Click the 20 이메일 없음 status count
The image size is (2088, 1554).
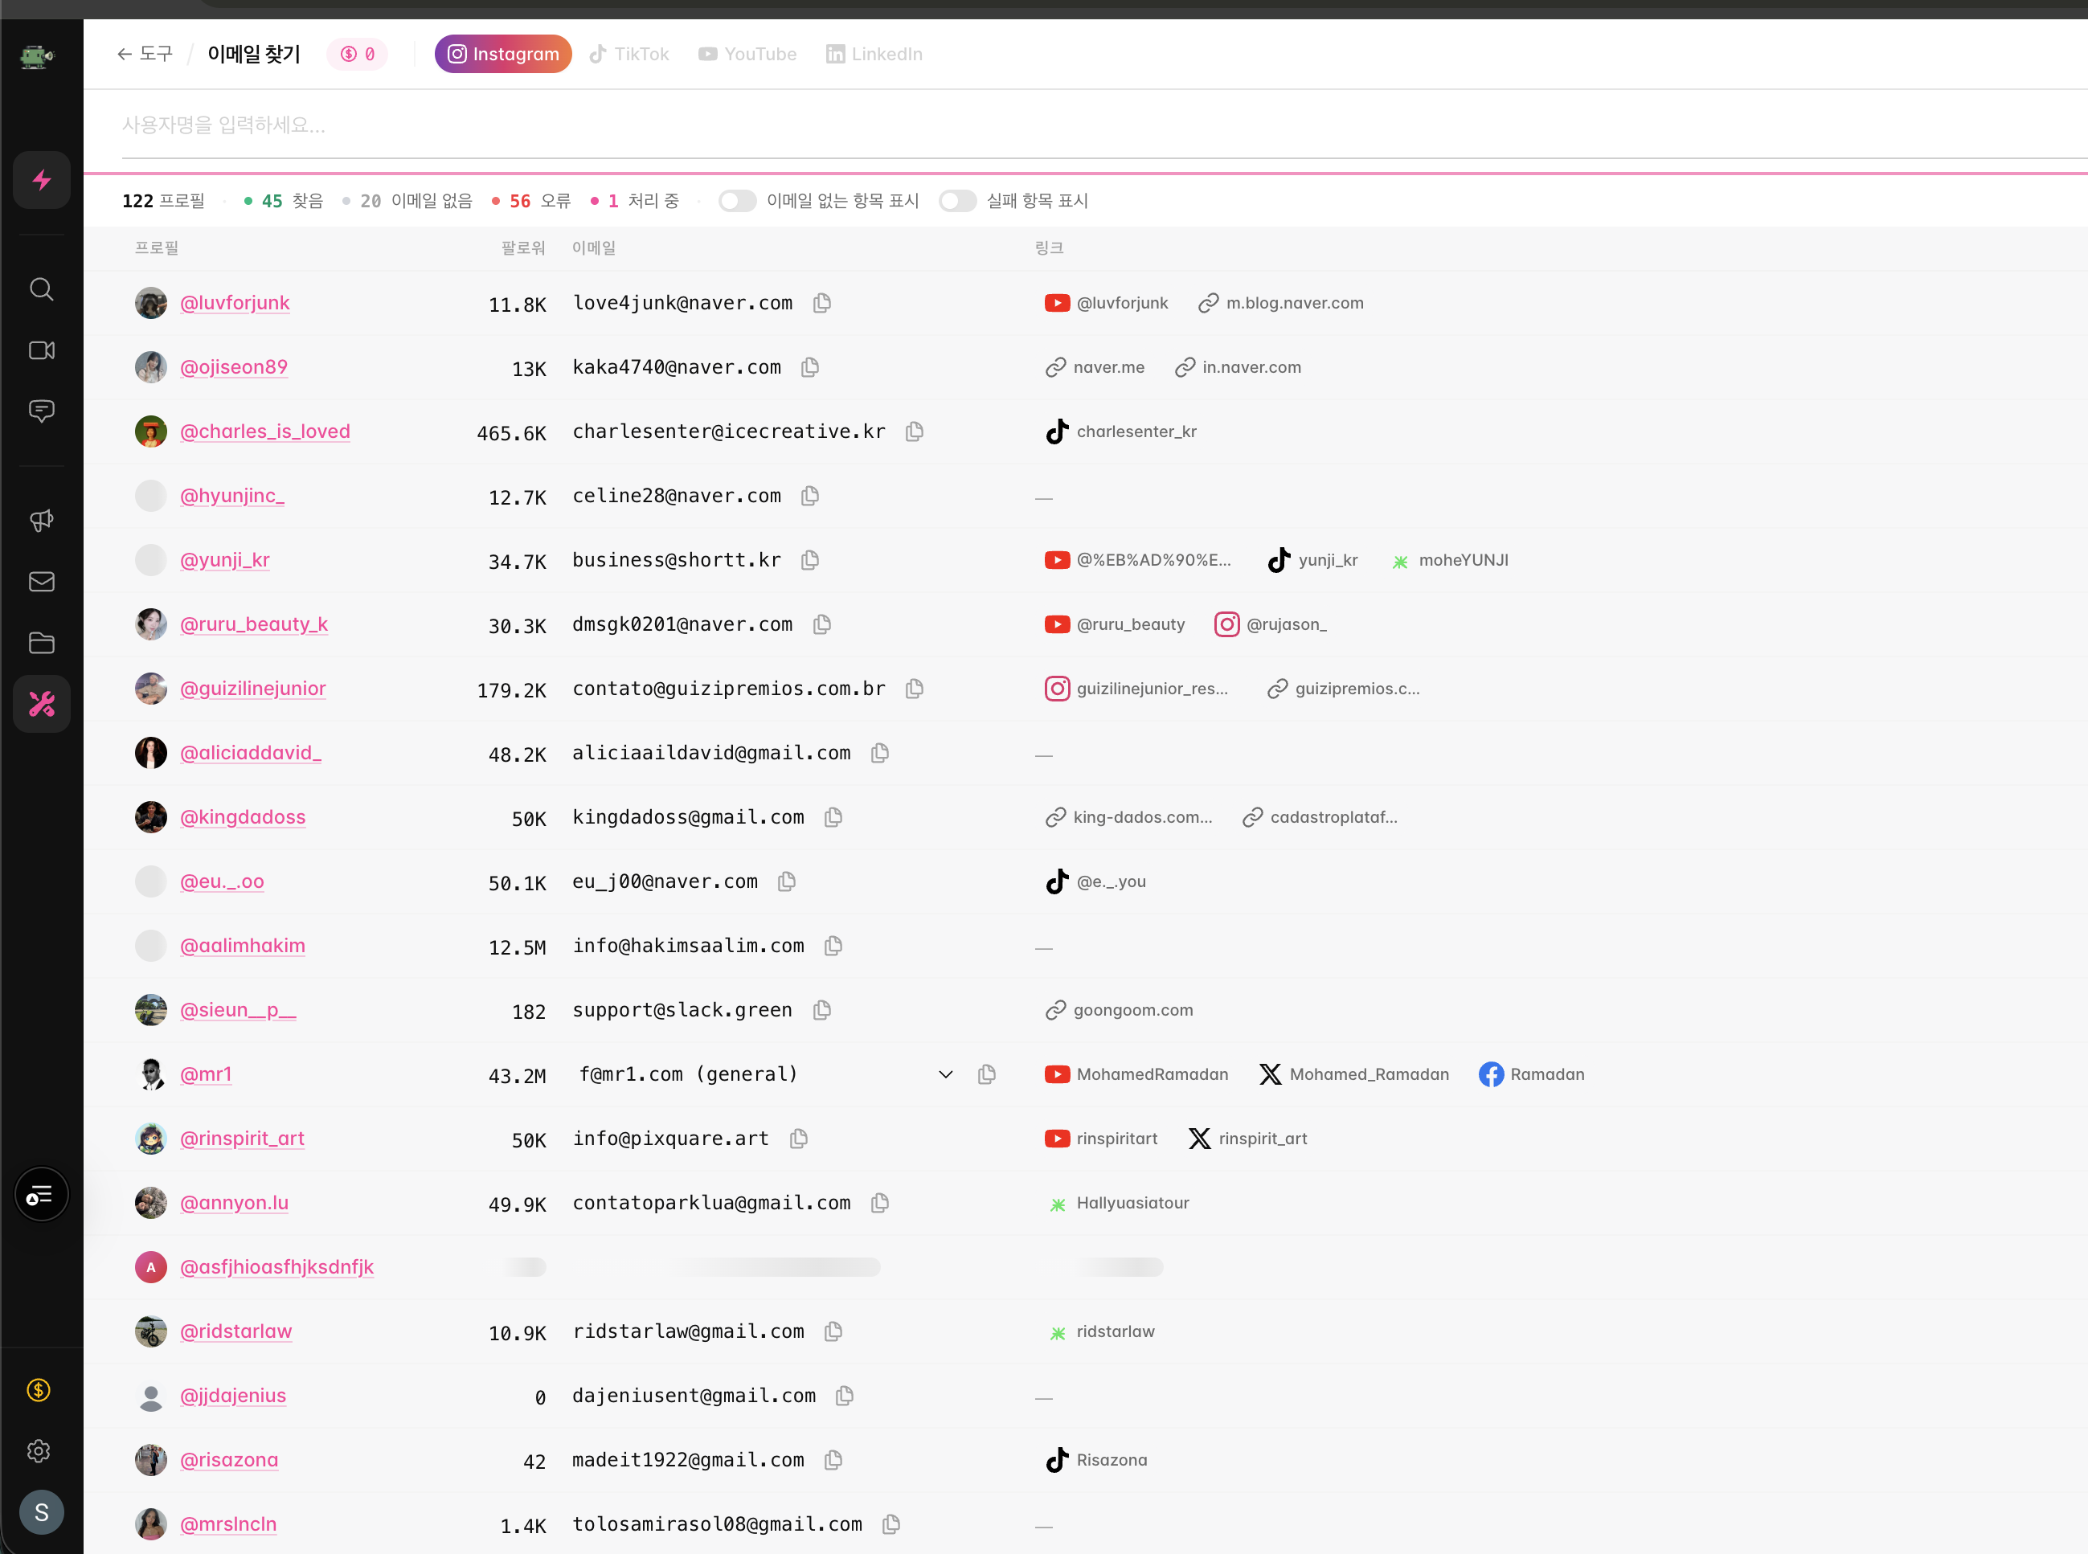tap(407, 202)
